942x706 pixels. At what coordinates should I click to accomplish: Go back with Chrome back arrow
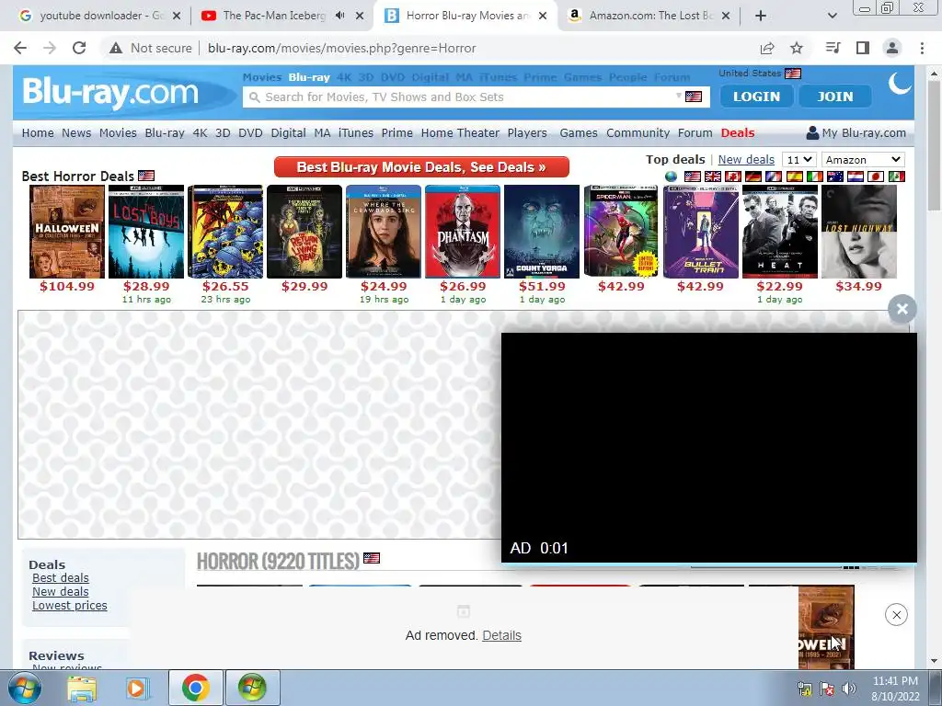pos(20,48)
